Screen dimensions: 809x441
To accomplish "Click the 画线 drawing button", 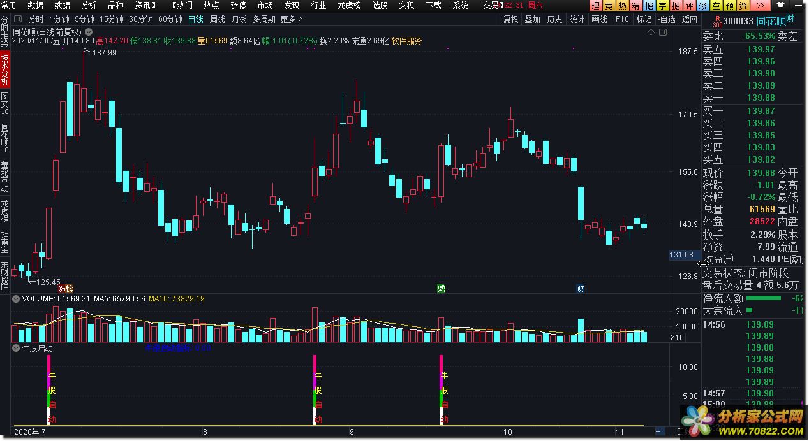I will coord(600,19).
